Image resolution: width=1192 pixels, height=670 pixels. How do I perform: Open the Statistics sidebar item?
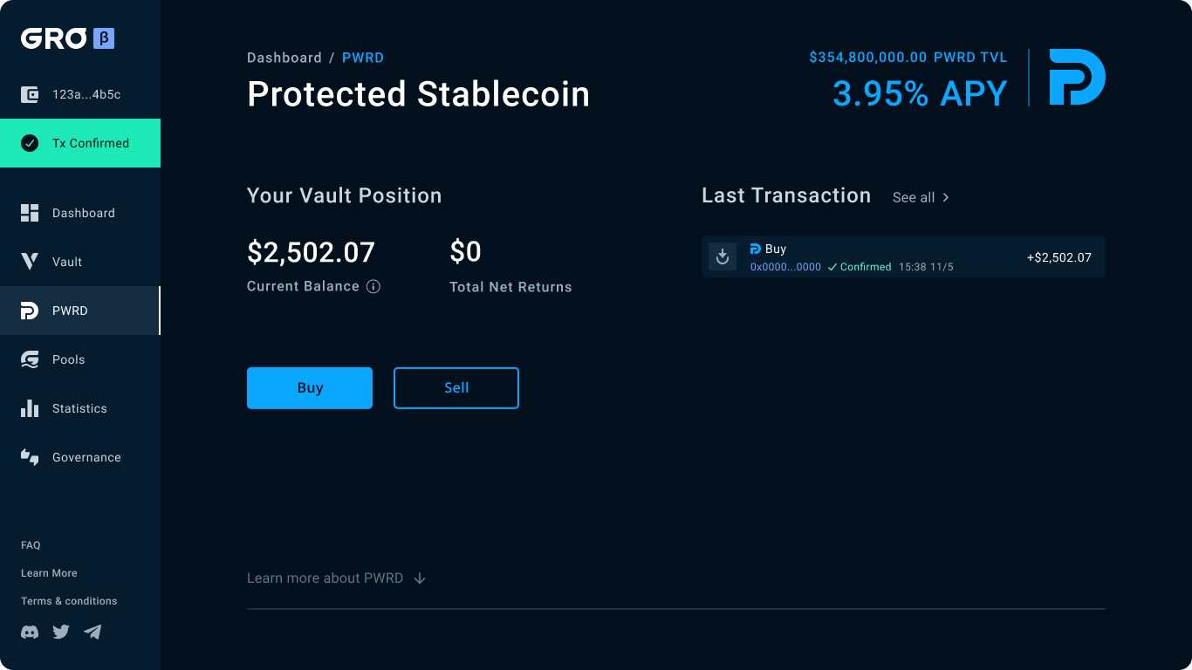click(x=80, y=408)
